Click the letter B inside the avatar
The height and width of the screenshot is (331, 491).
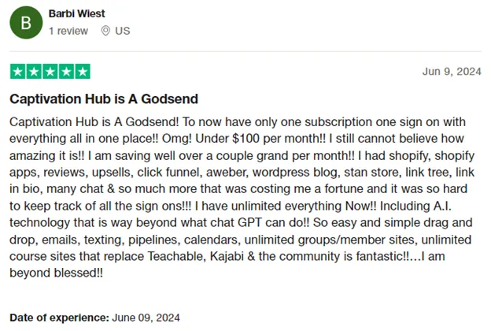[26, 23]
